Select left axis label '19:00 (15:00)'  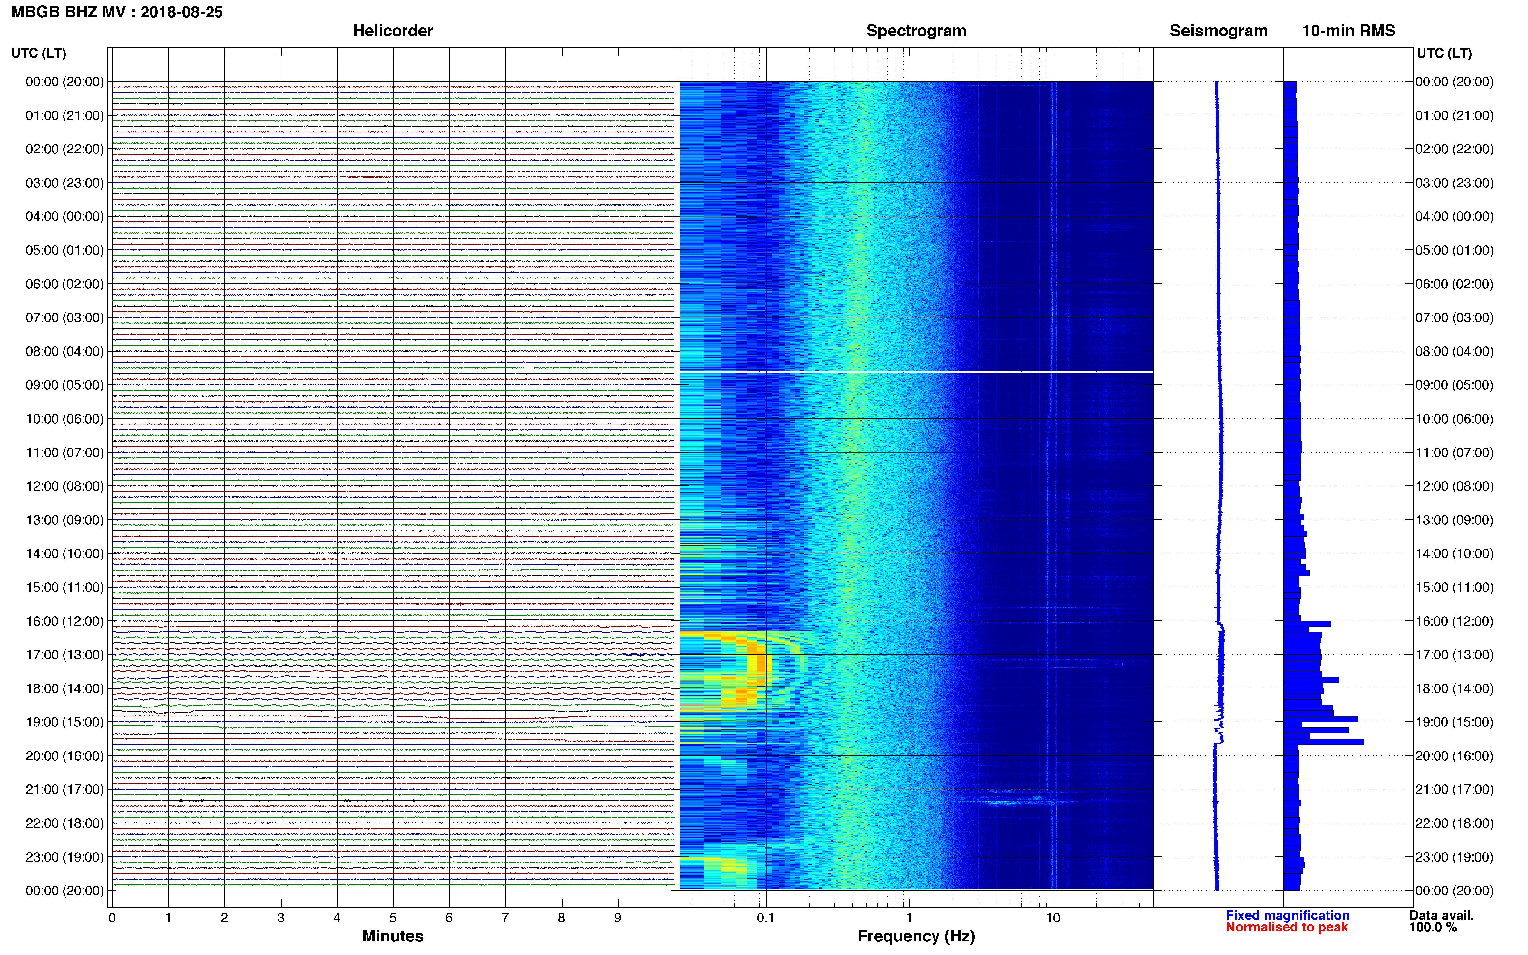coord(64,722)
